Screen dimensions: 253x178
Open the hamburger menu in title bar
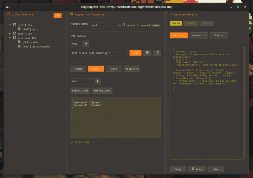click(7, 7)
